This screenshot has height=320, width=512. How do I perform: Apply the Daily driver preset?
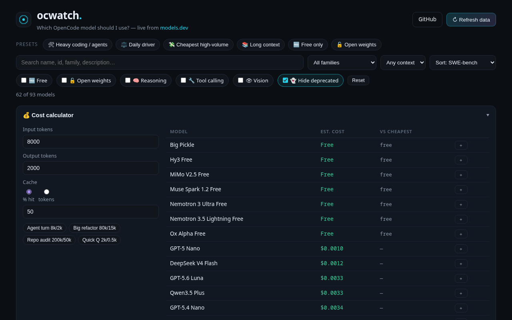138,44
